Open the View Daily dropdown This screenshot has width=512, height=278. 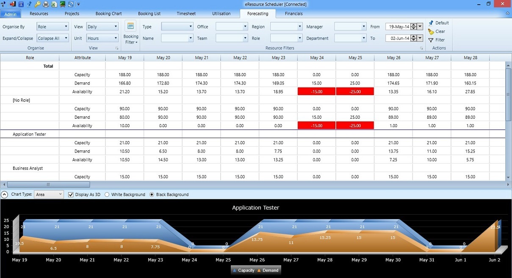(x=102, y=27)
